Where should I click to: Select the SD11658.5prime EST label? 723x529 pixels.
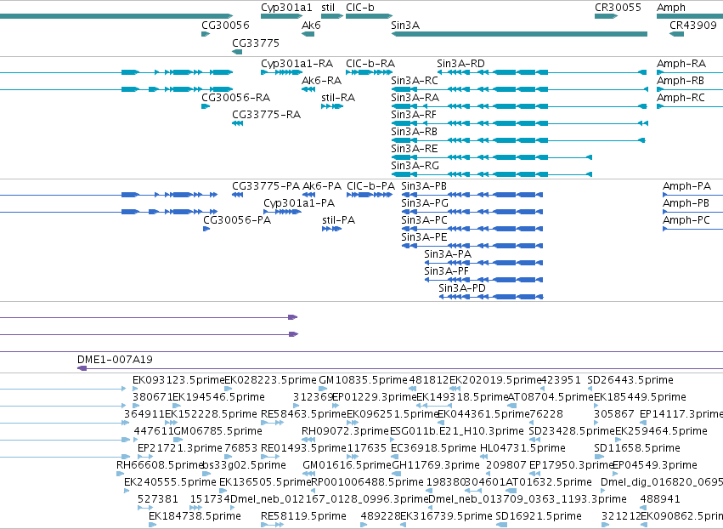(x=637, y=449)
